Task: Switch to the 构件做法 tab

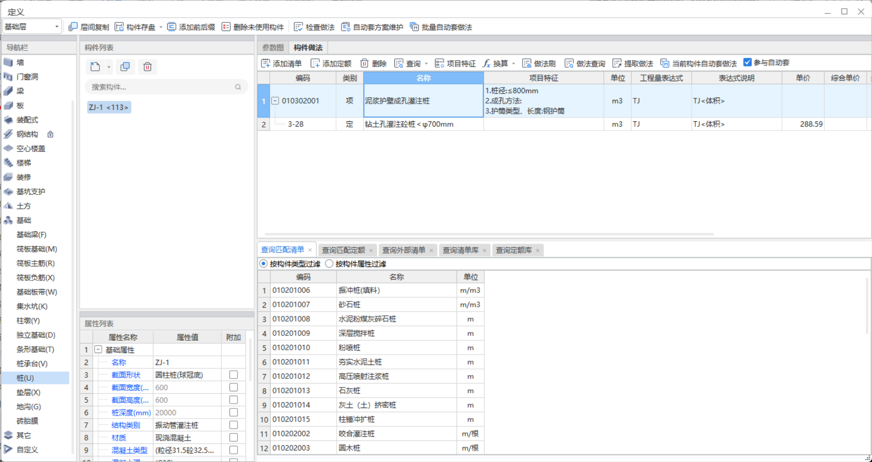Action: coord(308,47)
